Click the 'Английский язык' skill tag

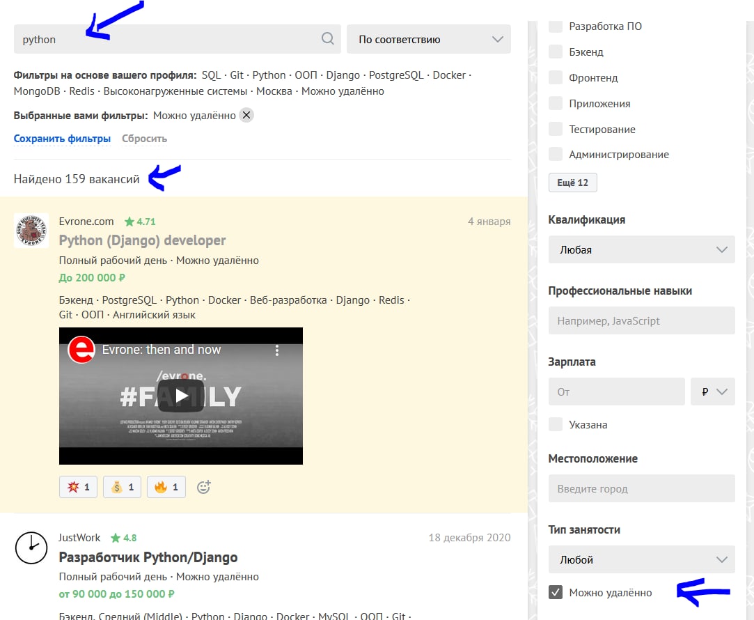[154, 315]
